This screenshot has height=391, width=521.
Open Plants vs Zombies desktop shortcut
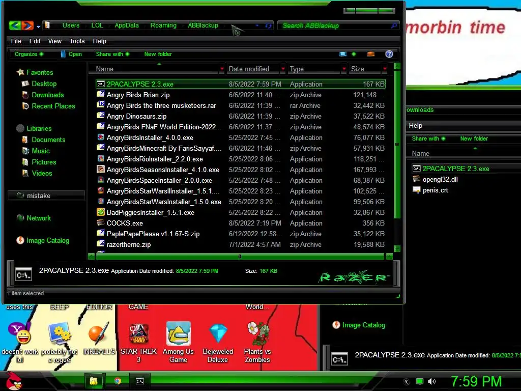[x=257, y=342]
